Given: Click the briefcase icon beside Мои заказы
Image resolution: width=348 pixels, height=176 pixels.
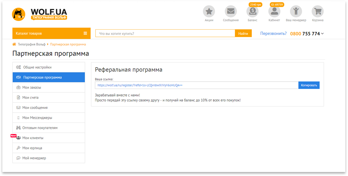Looking at the screenshot, I should pos(18,88).
